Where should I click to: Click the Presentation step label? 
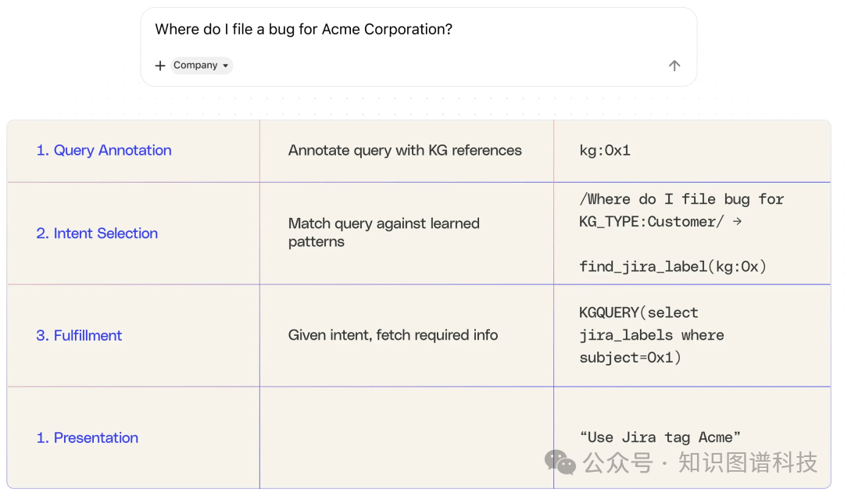click(87, 438)
